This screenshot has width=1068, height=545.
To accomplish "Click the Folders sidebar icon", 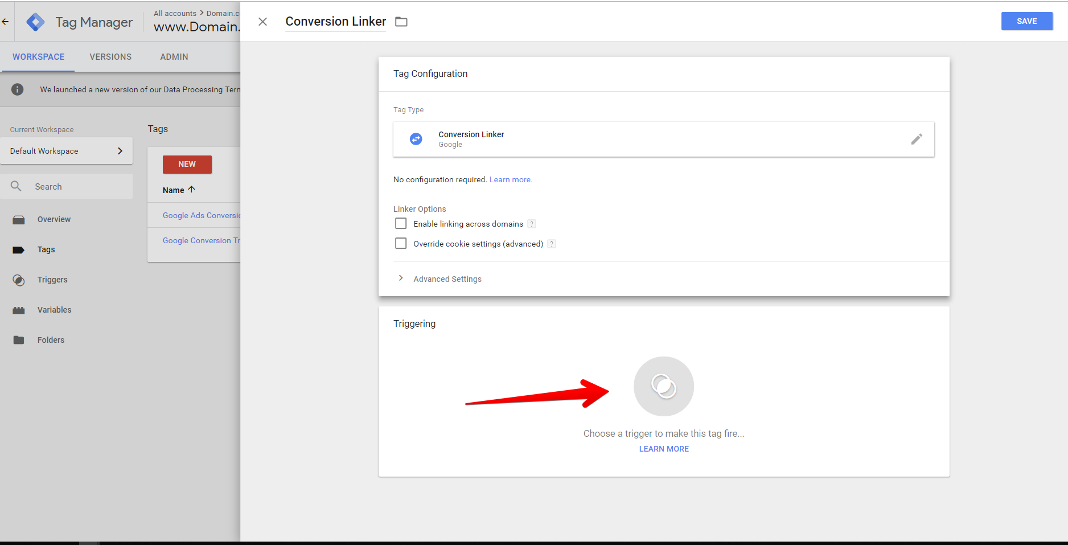I will pos(19,340).
